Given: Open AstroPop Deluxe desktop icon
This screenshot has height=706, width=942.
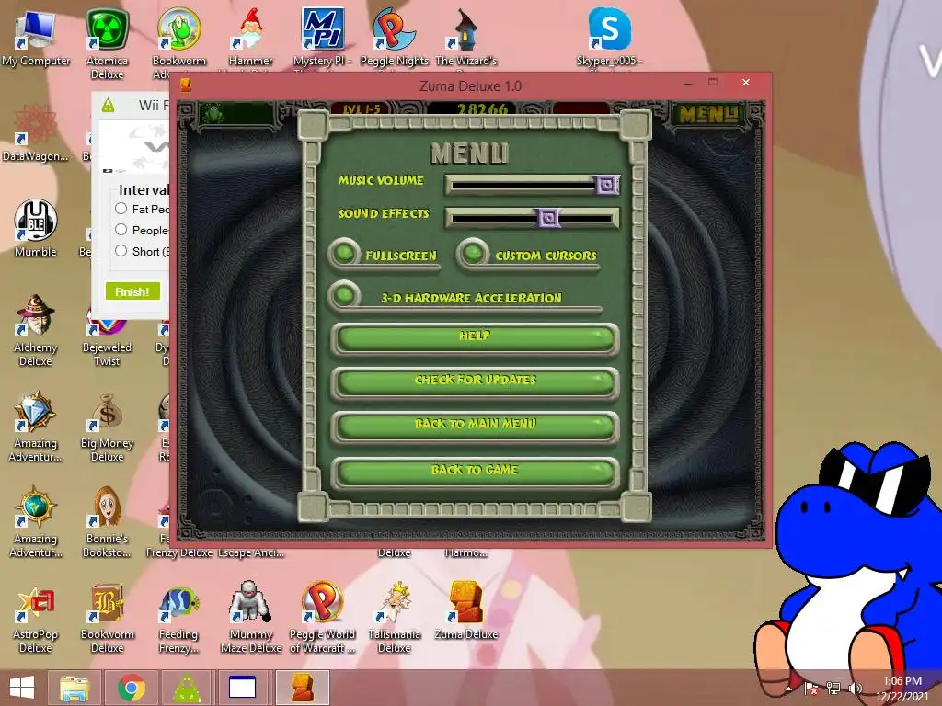Looking at the screenshot, I should [x=36, y=618].
